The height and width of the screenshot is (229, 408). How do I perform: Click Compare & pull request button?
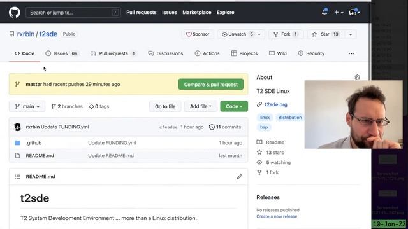pyautogui.click(x=211, y=85)
